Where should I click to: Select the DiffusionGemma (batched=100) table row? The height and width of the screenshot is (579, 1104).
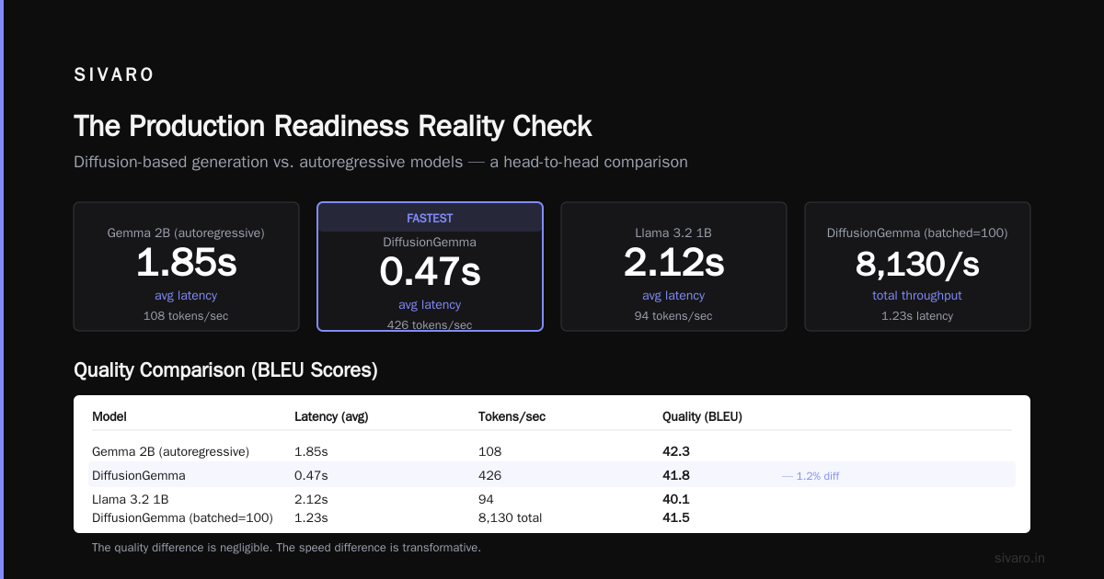[552, 517]
